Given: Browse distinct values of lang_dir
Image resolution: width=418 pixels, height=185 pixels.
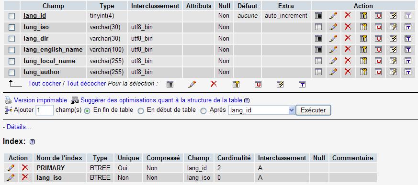Looking at the screenshot, I should tap(318, 38).
